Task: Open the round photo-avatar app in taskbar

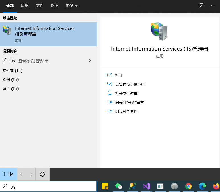Action: click(174, 186)
